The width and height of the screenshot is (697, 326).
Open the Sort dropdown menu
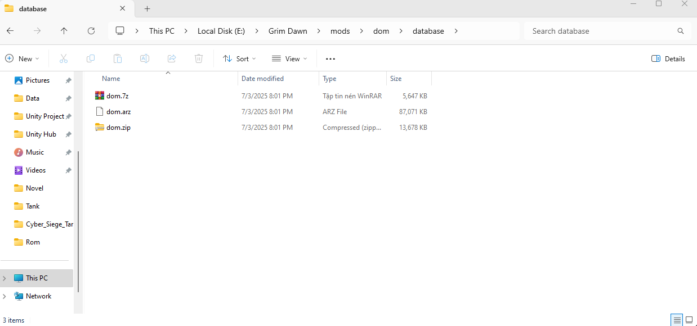239,58
